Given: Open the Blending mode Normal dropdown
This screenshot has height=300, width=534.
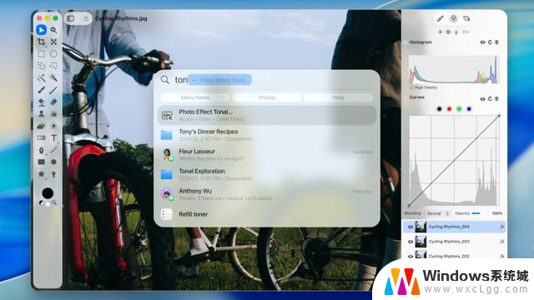Looking at the screenshot, I should click(x=439, y=213).
